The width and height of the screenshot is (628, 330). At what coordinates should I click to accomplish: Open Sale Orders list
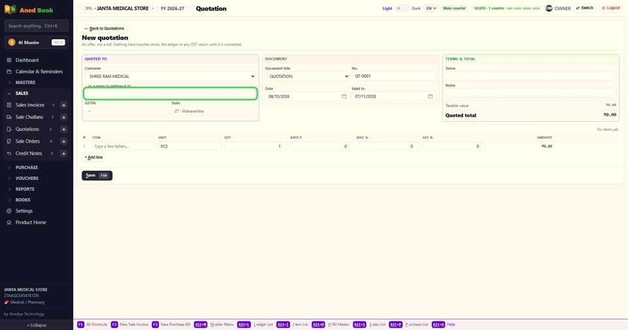27,141
